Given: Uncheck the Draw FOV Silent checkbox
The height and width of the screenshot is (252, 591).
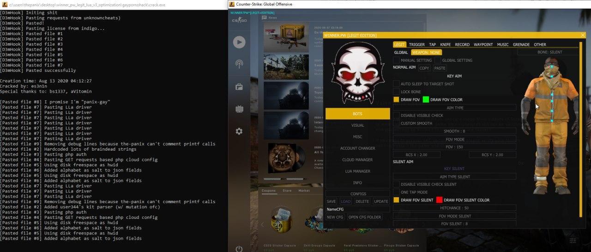Looking at the screenshot, I should [x=396, y=200].
